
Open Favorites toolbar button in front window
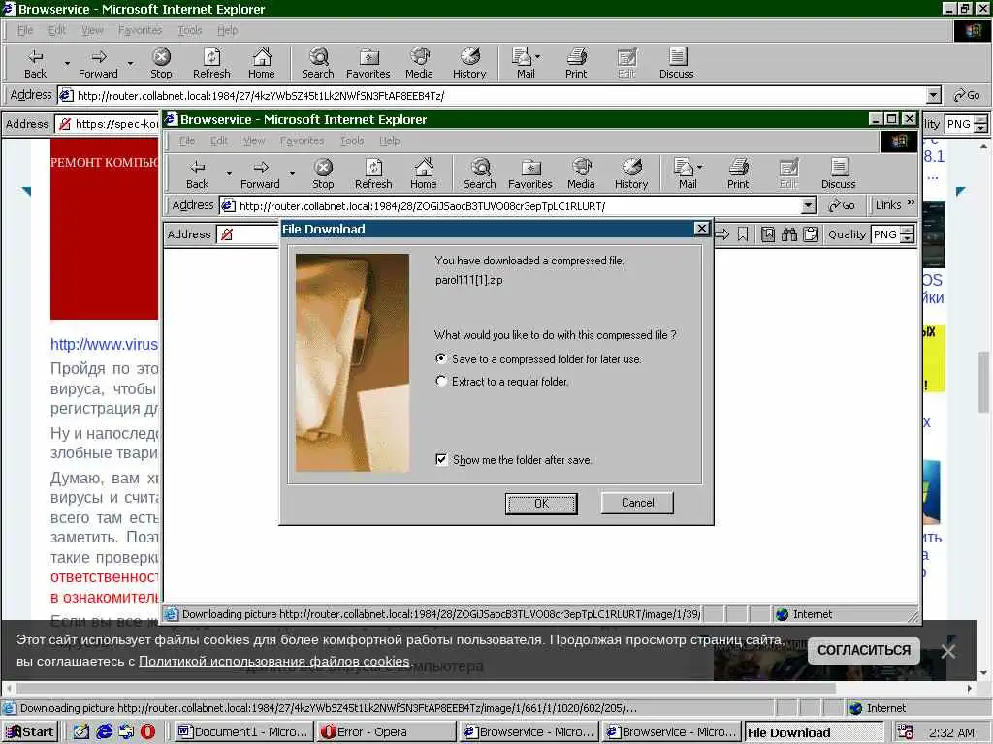coord(530,174)
